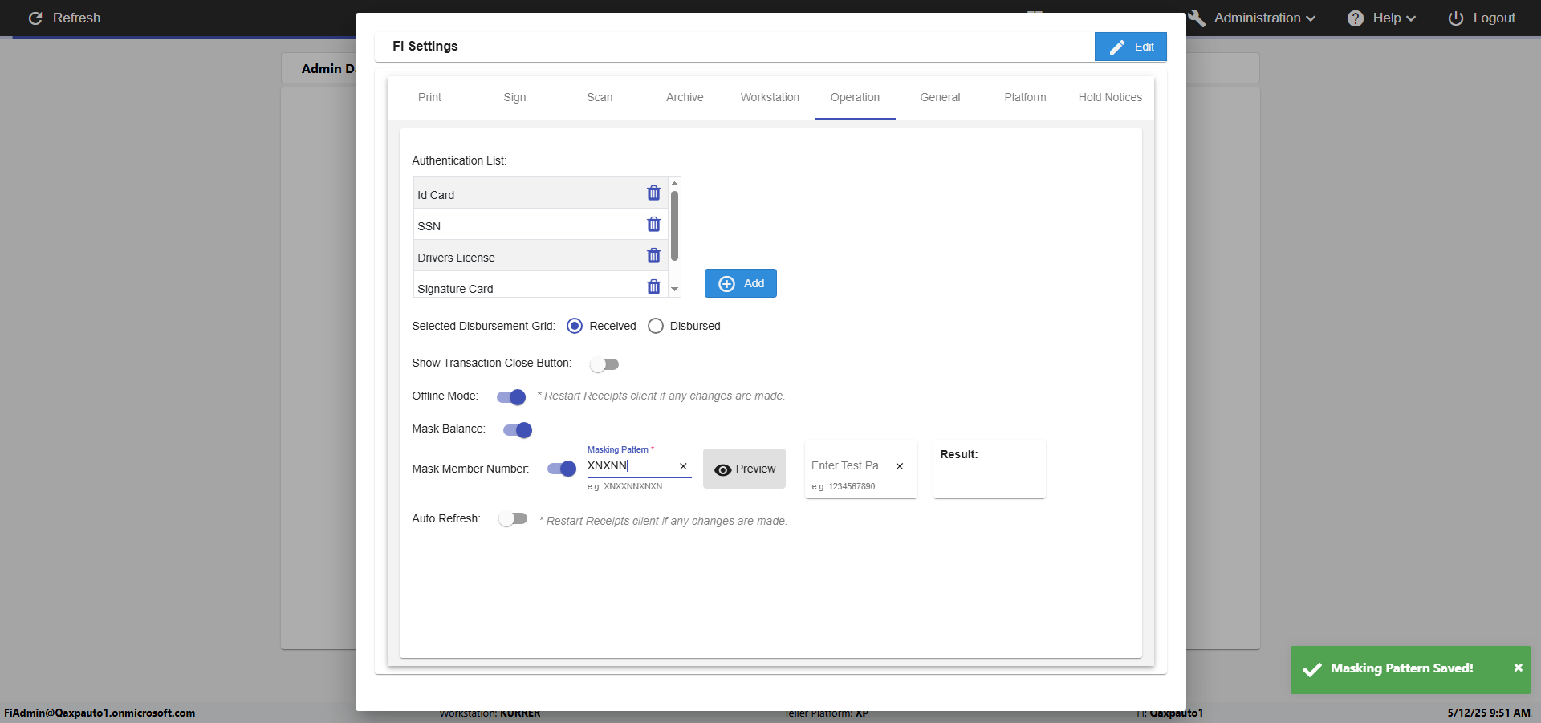Viewport: 1541px width, 723px height.
Task: Select the Received disbursement grid option
Action: (575, 326)
